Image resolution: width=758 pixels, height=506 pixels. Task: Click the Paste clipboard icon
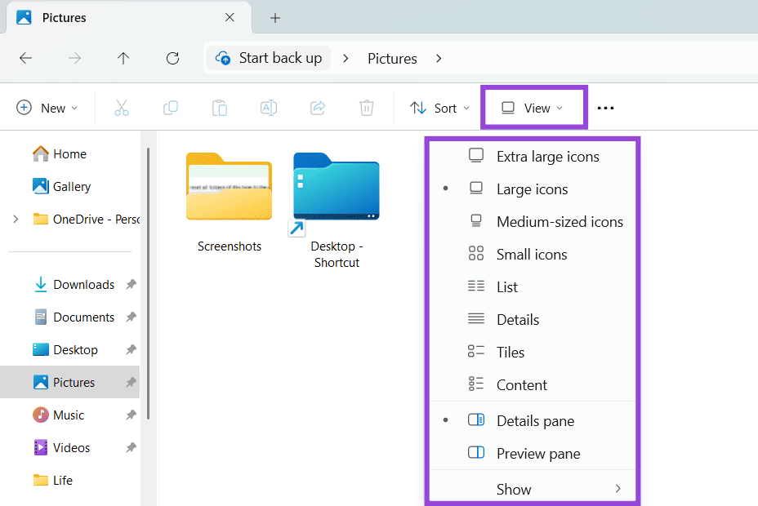pos(219,108)
